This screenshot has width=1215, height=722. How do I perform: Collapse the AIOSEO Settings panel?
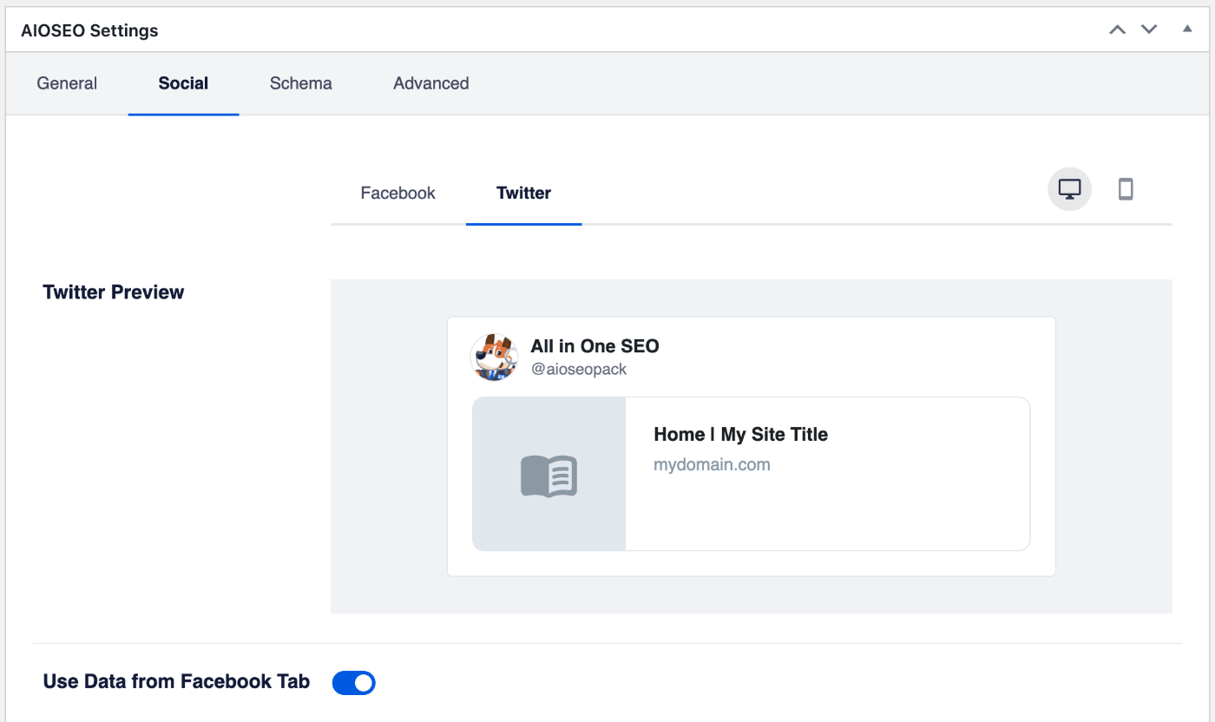(1187, 29)
